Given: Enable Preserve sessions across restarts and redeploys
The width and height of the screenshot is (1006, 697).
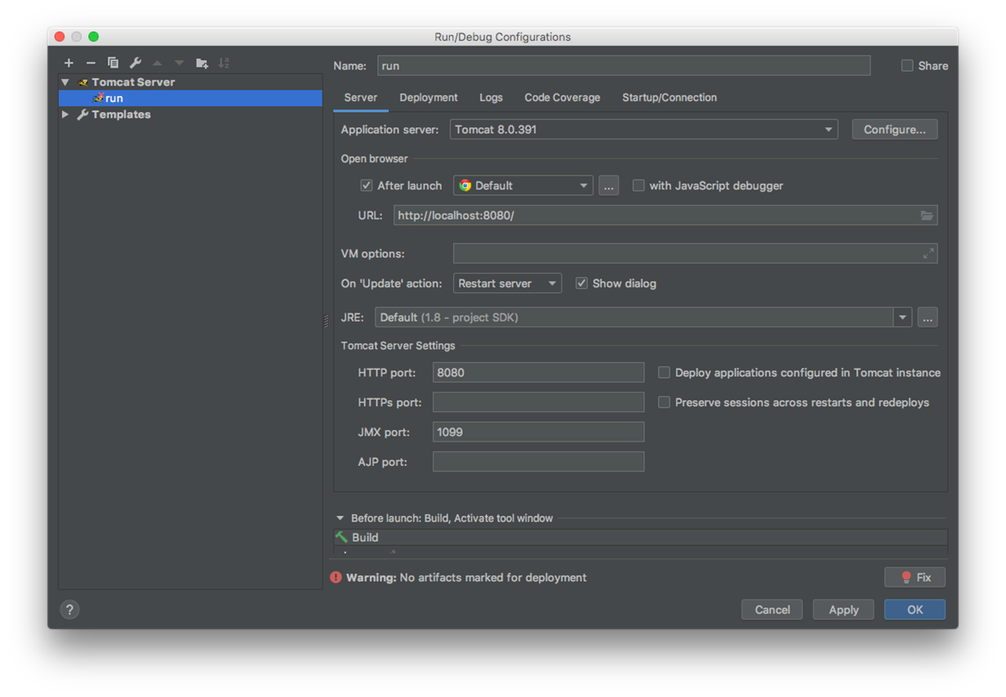Looking at the screenshot, I should (664, 402).
